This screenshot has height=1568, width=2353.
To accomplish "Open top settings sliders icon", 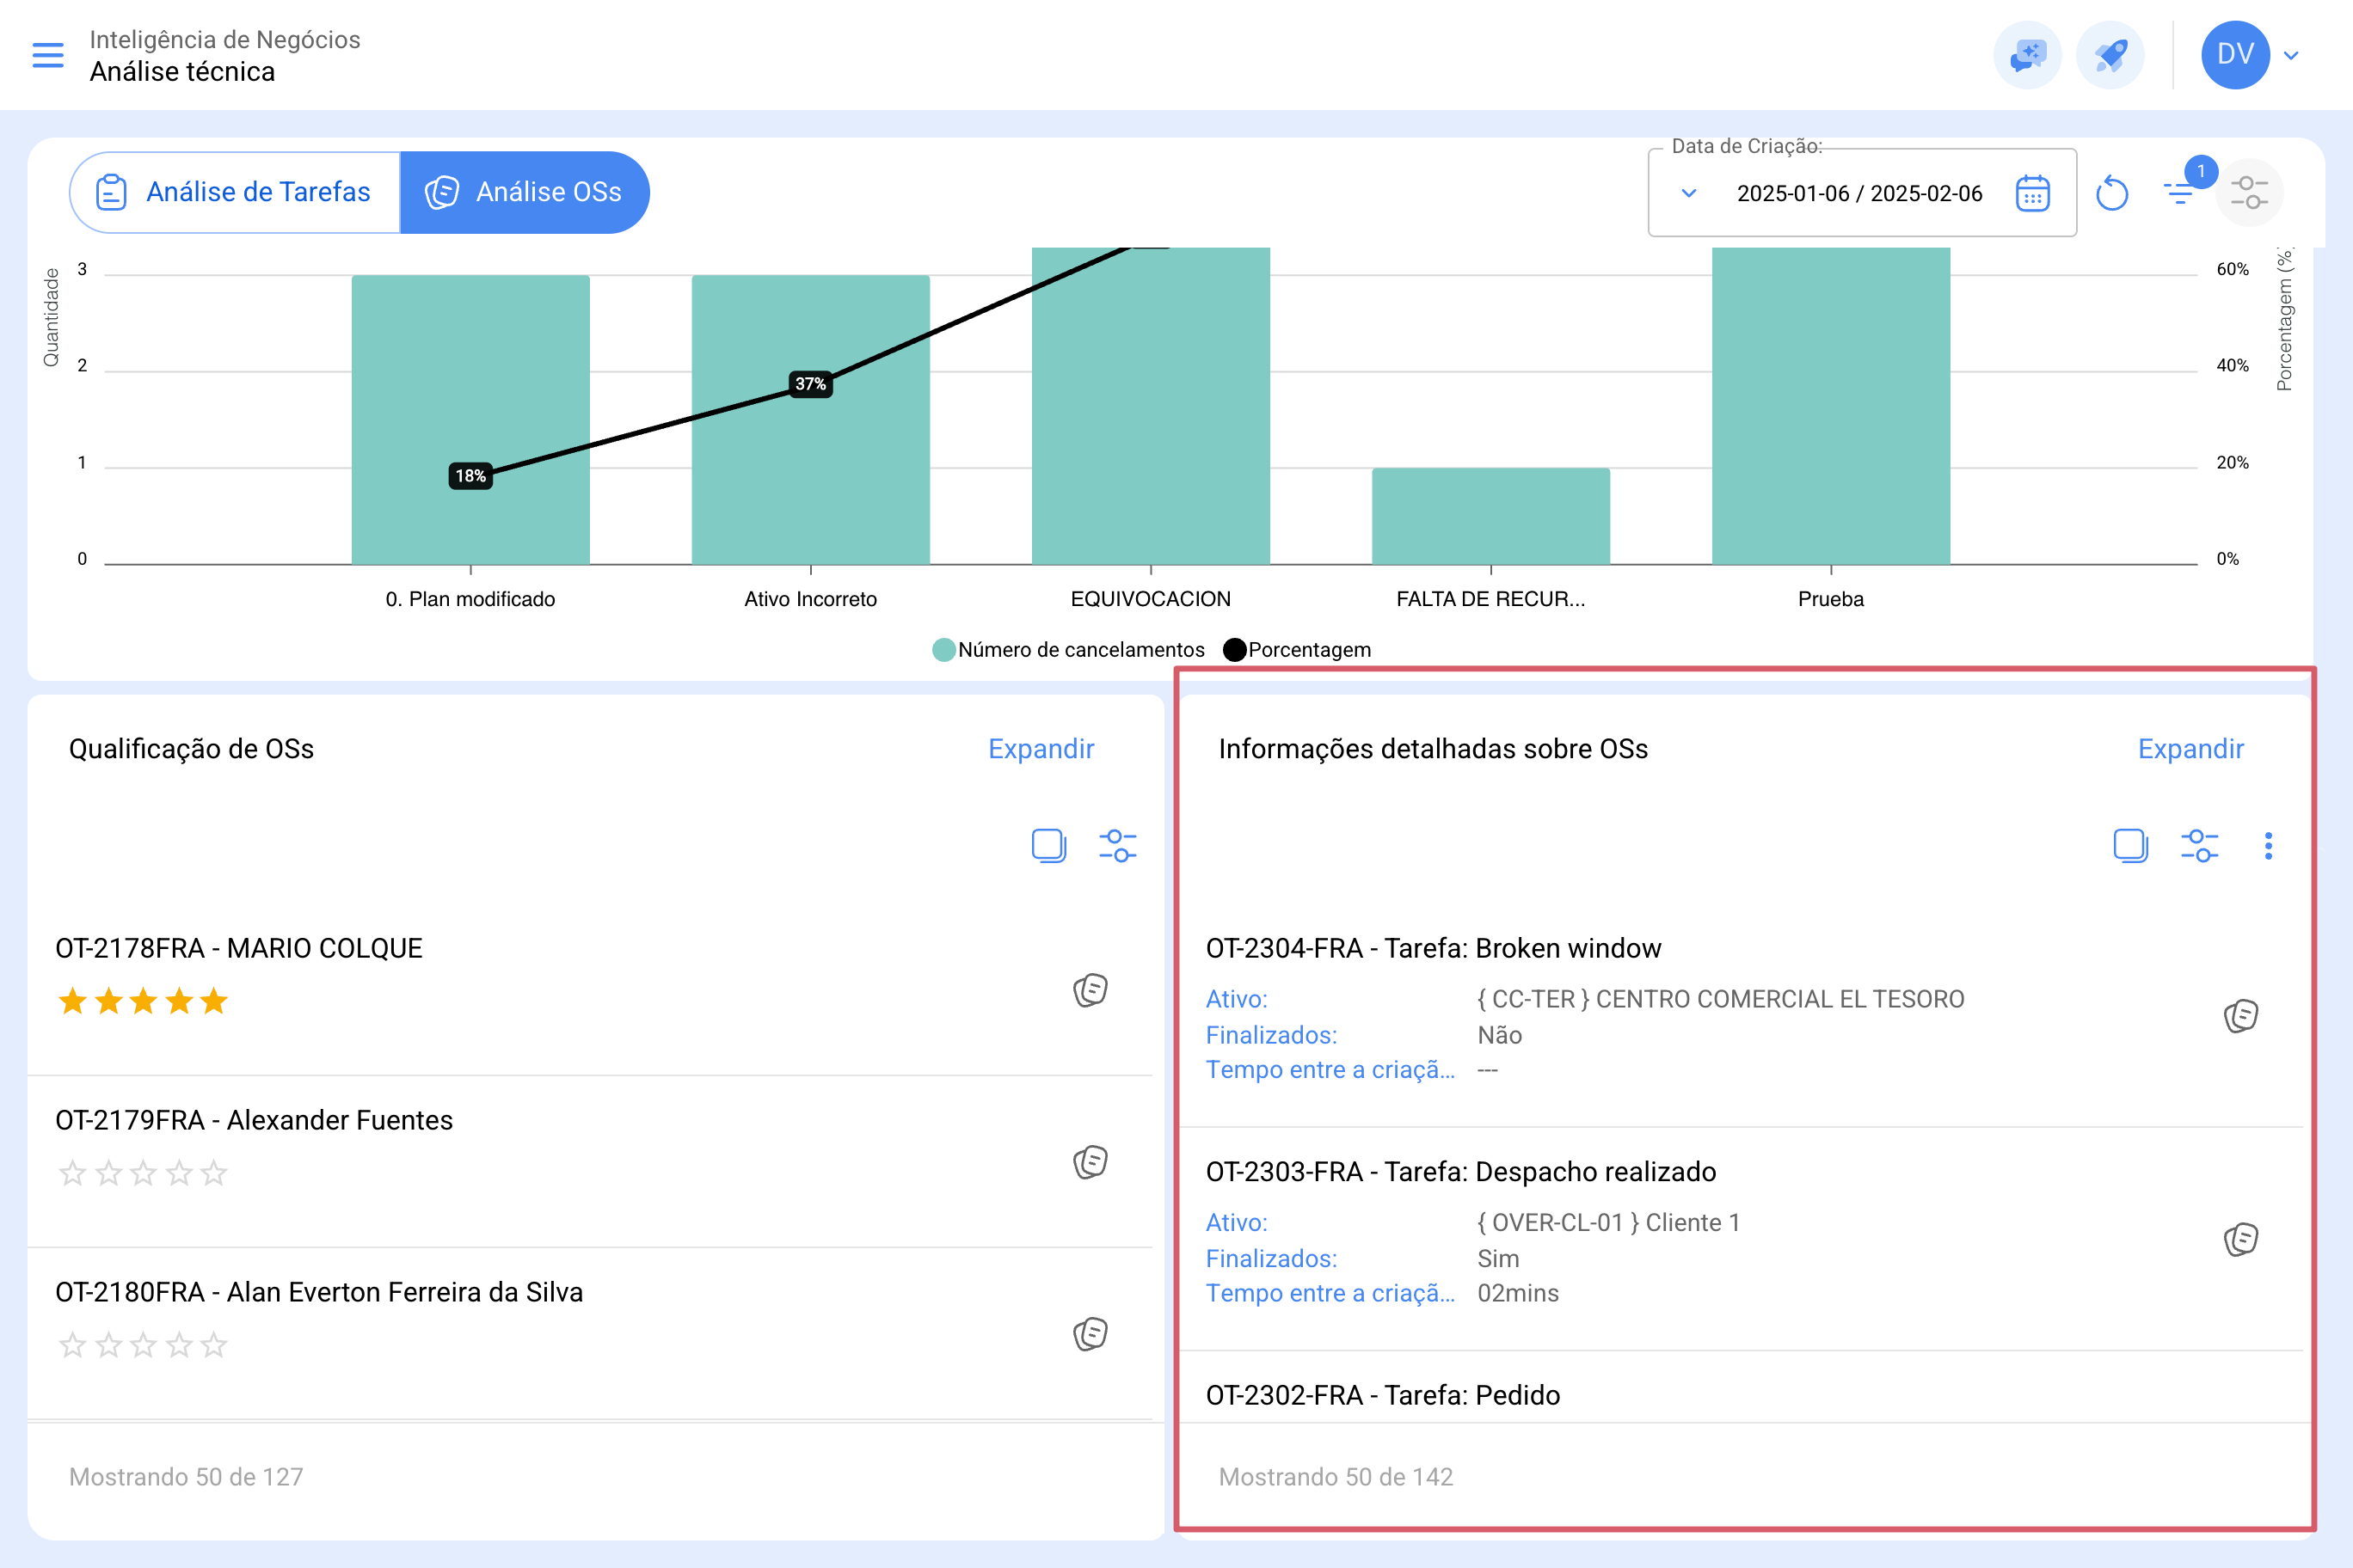I will (2249, 192).
